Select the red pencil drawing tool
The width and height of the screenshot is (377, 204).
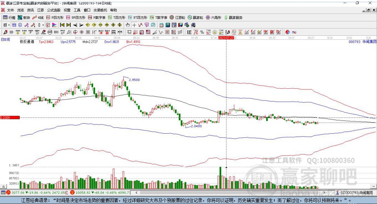5,32
